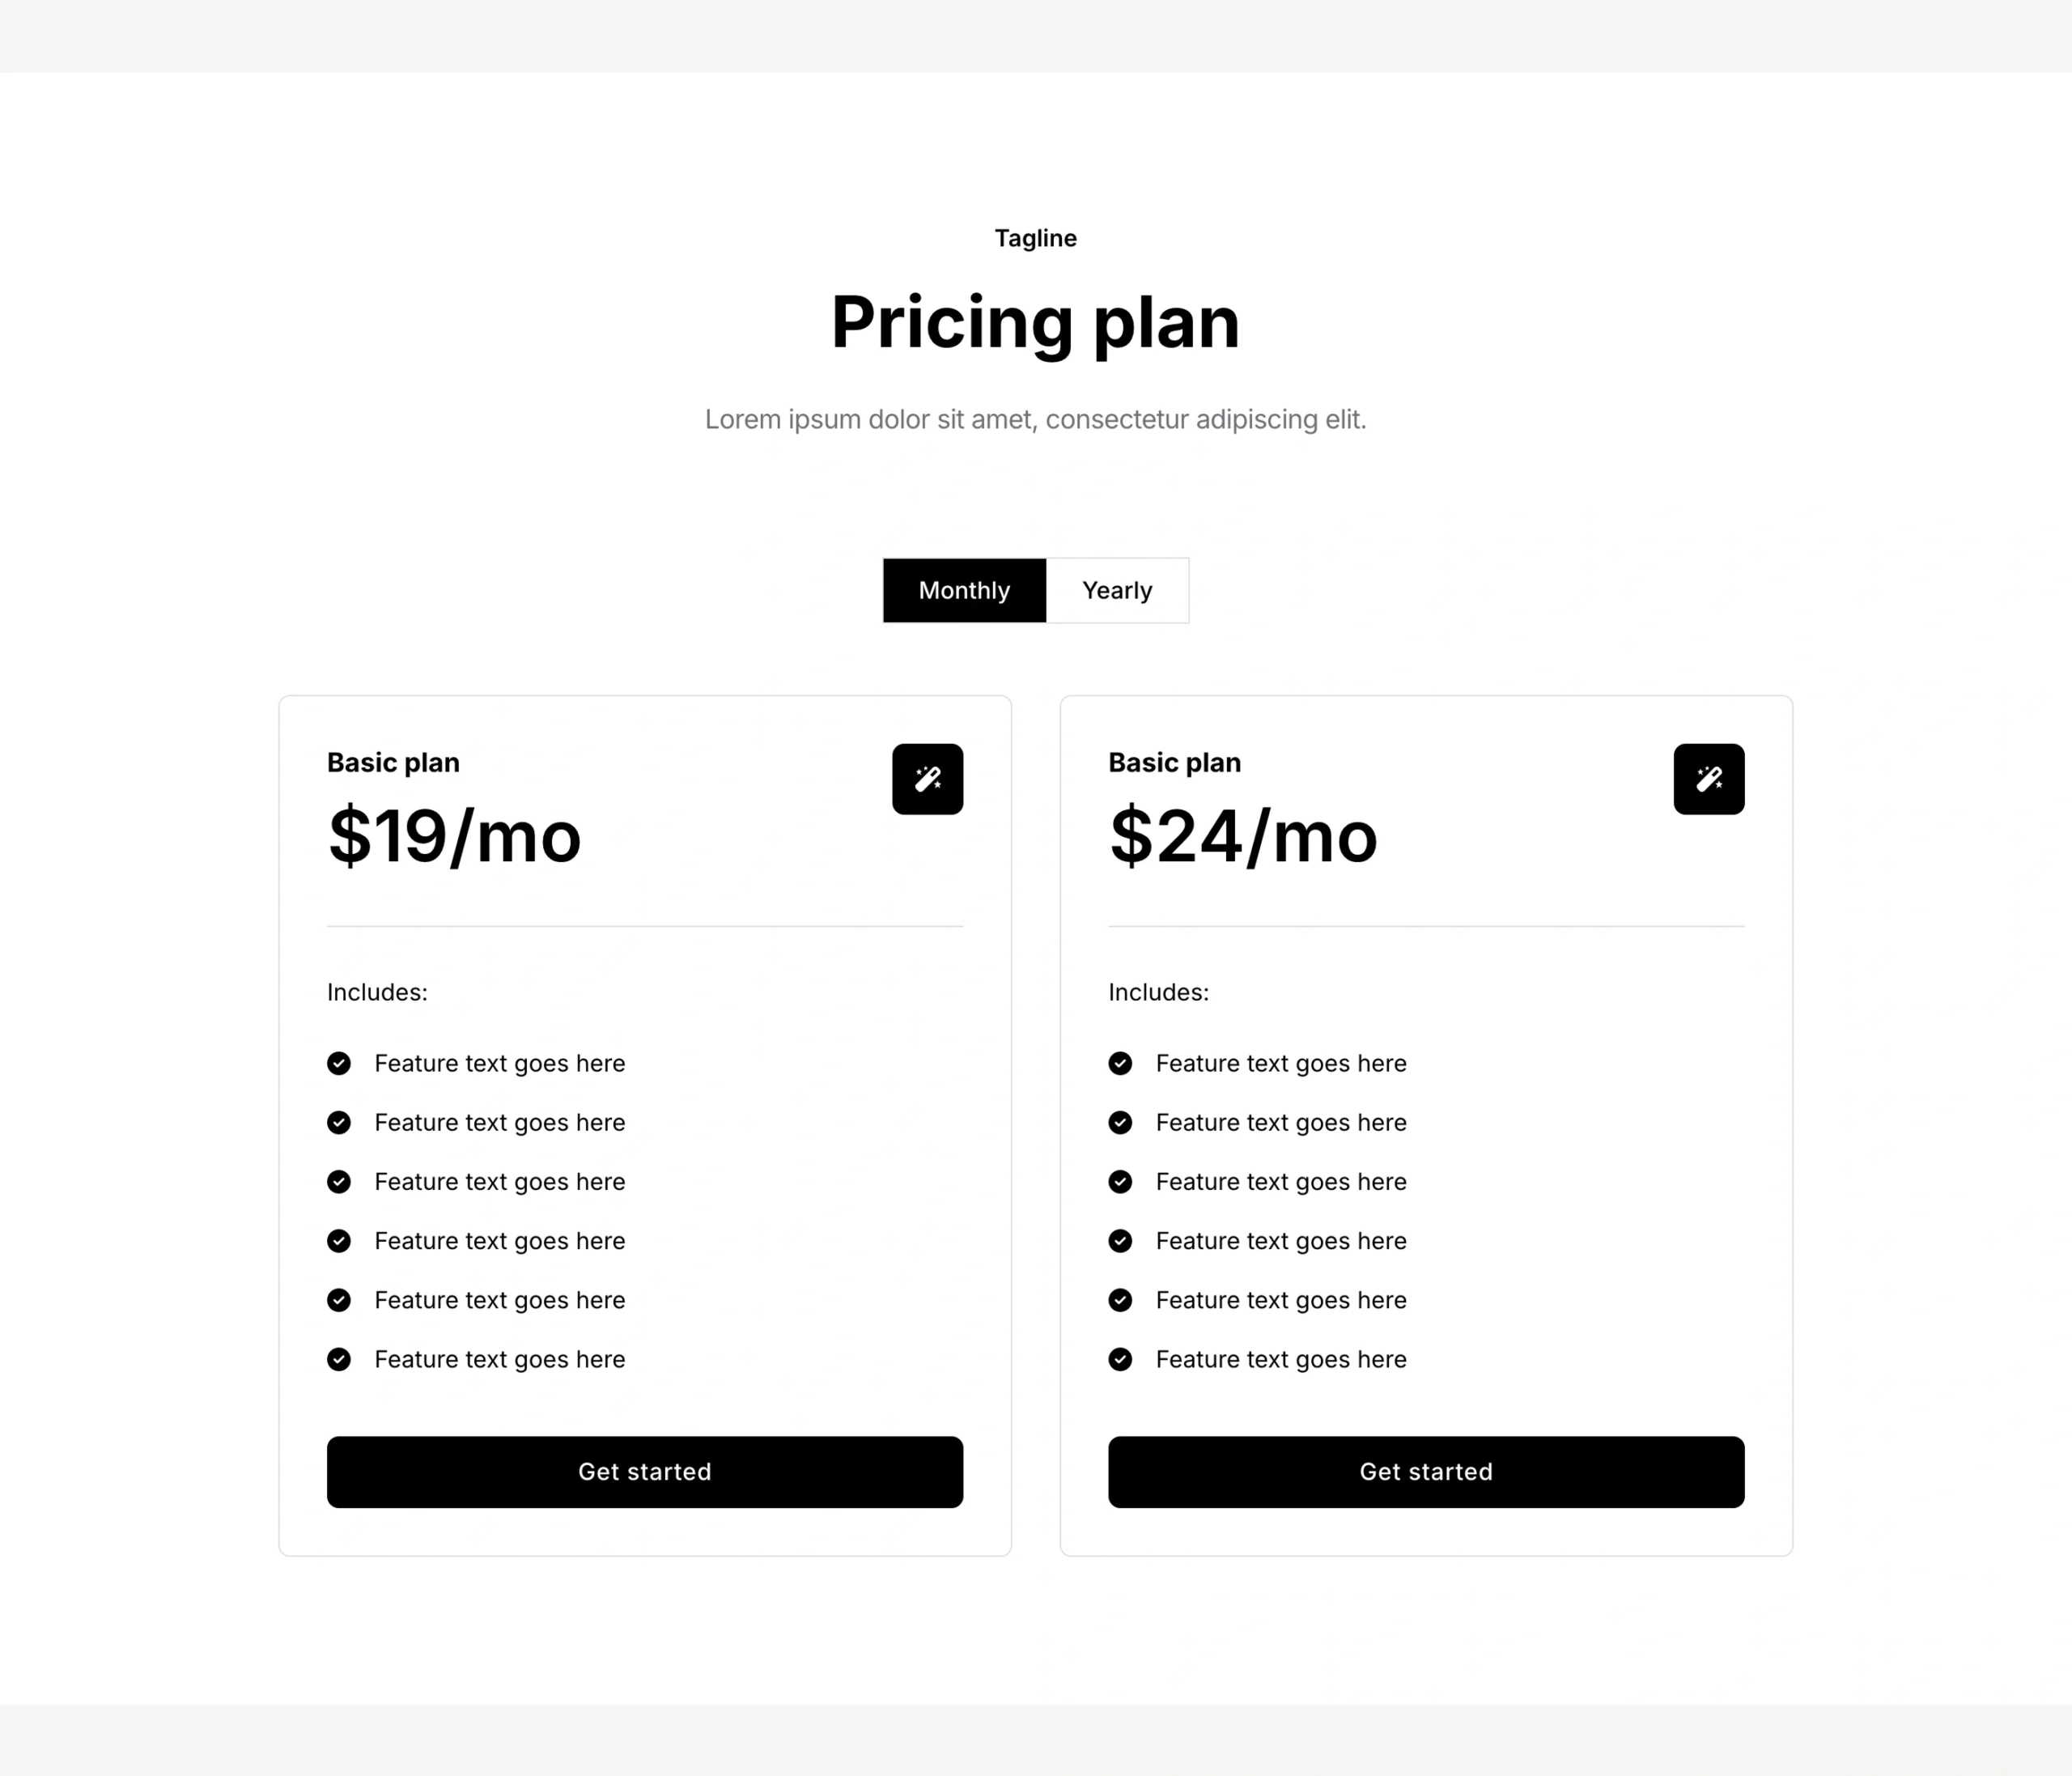Click last feature checkmark icon in $24/mo card

[1120, 1359]
